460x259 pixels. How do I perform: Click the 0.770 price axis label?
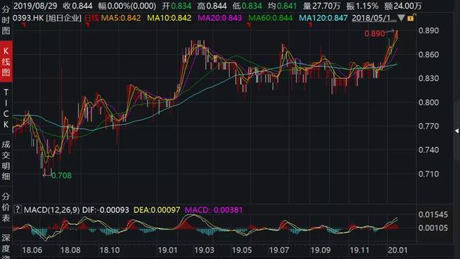428,126
